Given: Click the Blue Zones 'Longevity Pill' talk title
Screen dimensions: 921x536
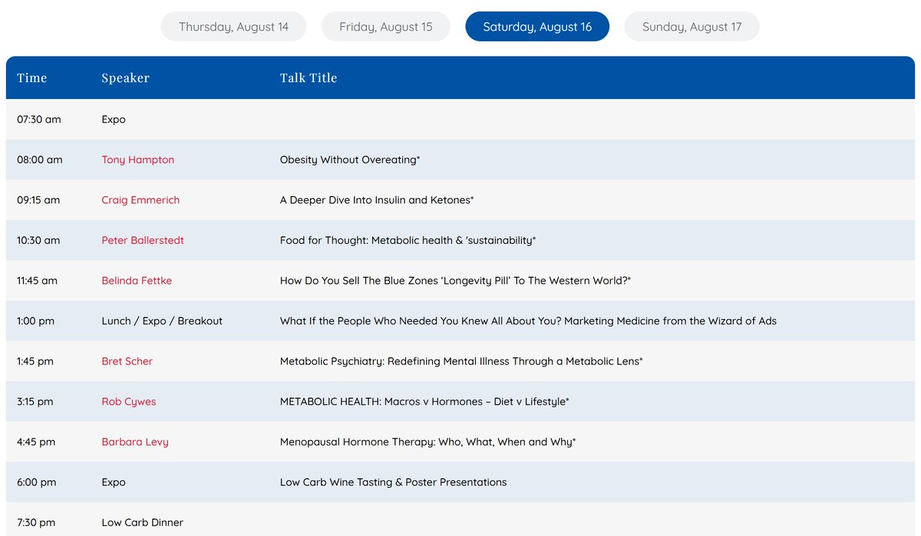Looking at the screenshot, I should click(455, 281).
